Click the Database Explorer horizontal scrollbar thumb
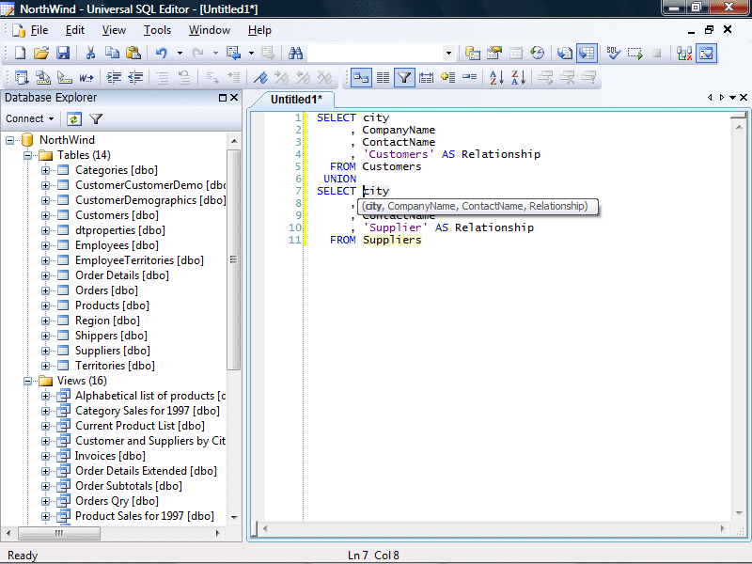Screen dimensions: 752x564 59,533
